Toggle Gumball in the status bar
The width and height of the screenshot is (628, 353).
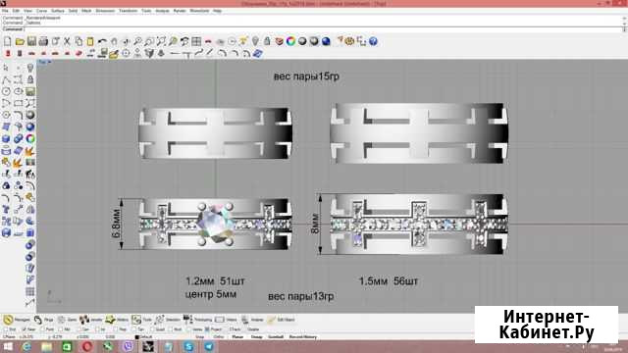point(276,337)
